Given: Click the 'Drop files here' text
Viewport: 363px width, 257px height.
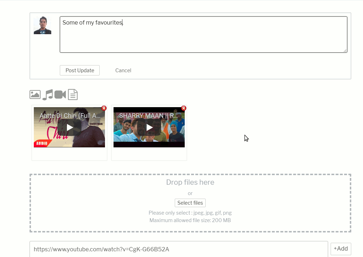Looking at the screenshot, I should pos(190,182).
